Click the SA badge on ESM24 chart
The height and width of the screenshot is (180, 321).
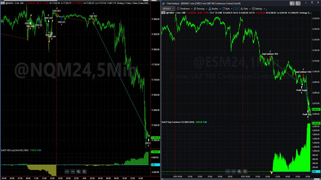point(163,13)
